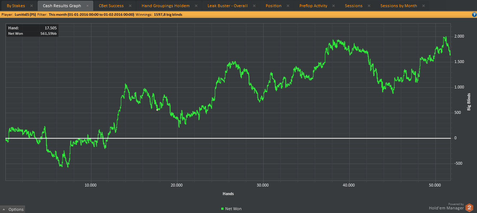Close the Preflop Activity tab

pyautogui.click(x=334, y=6)
